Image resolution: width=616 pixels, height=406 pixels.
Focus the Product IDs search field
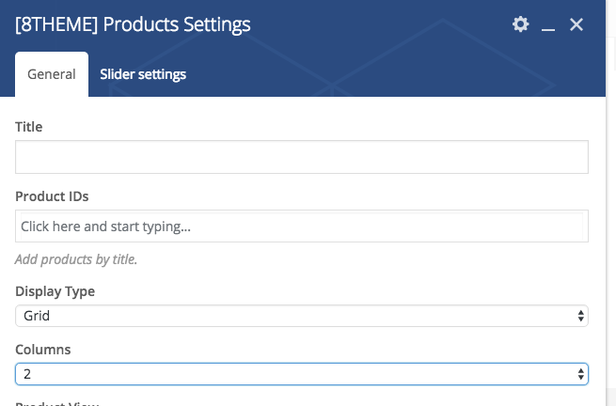301,226
